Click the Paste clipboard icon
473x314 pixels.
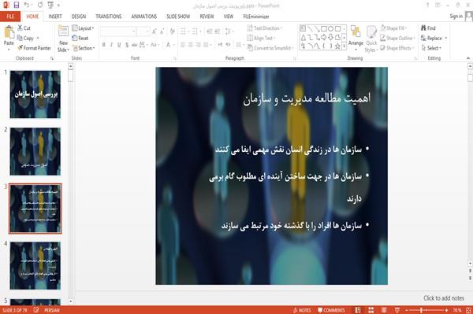(x=9, y=32)
